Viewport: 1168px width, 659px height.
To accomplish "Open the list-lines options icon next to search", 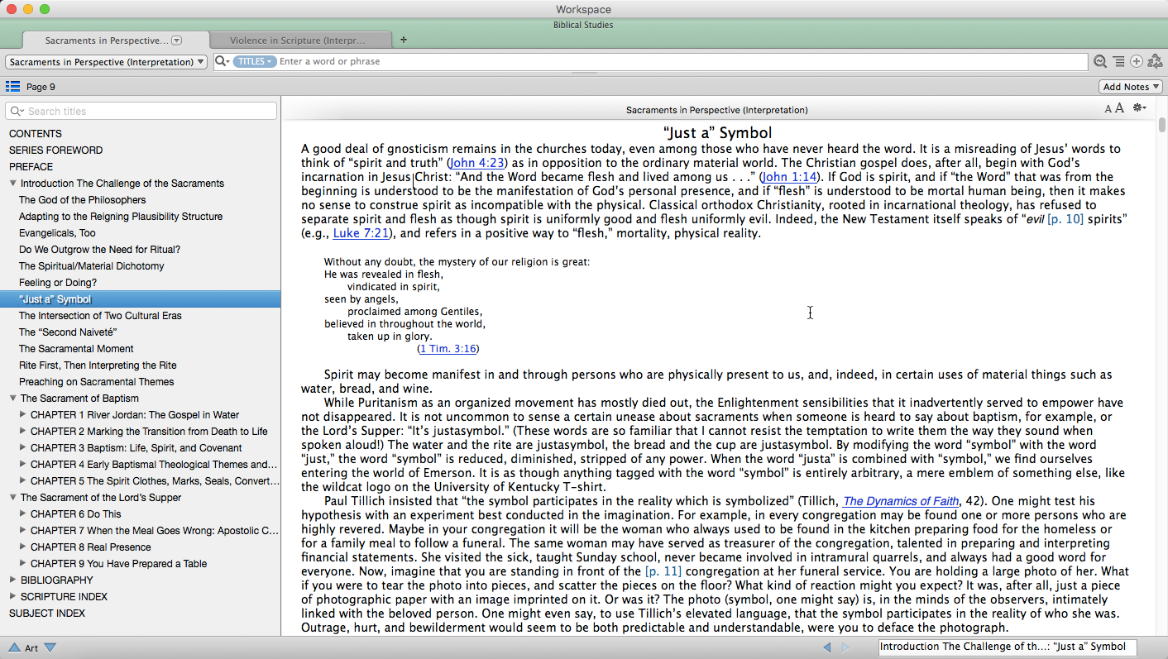I will pos(1118,61).
